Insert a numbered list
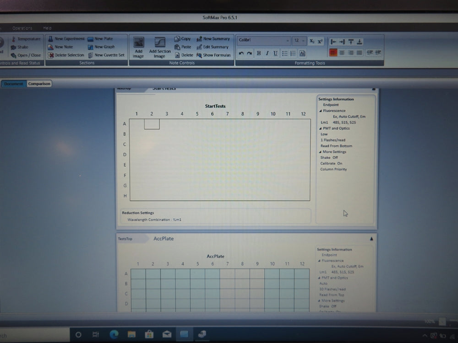The image size is (458, 343). pos(293,53)
